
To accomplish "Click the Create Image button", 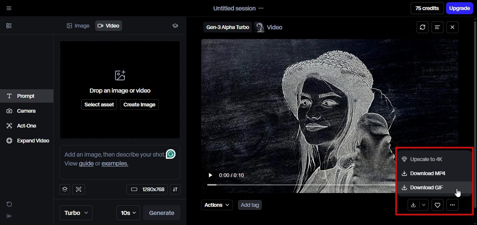I will click(139, 105).
